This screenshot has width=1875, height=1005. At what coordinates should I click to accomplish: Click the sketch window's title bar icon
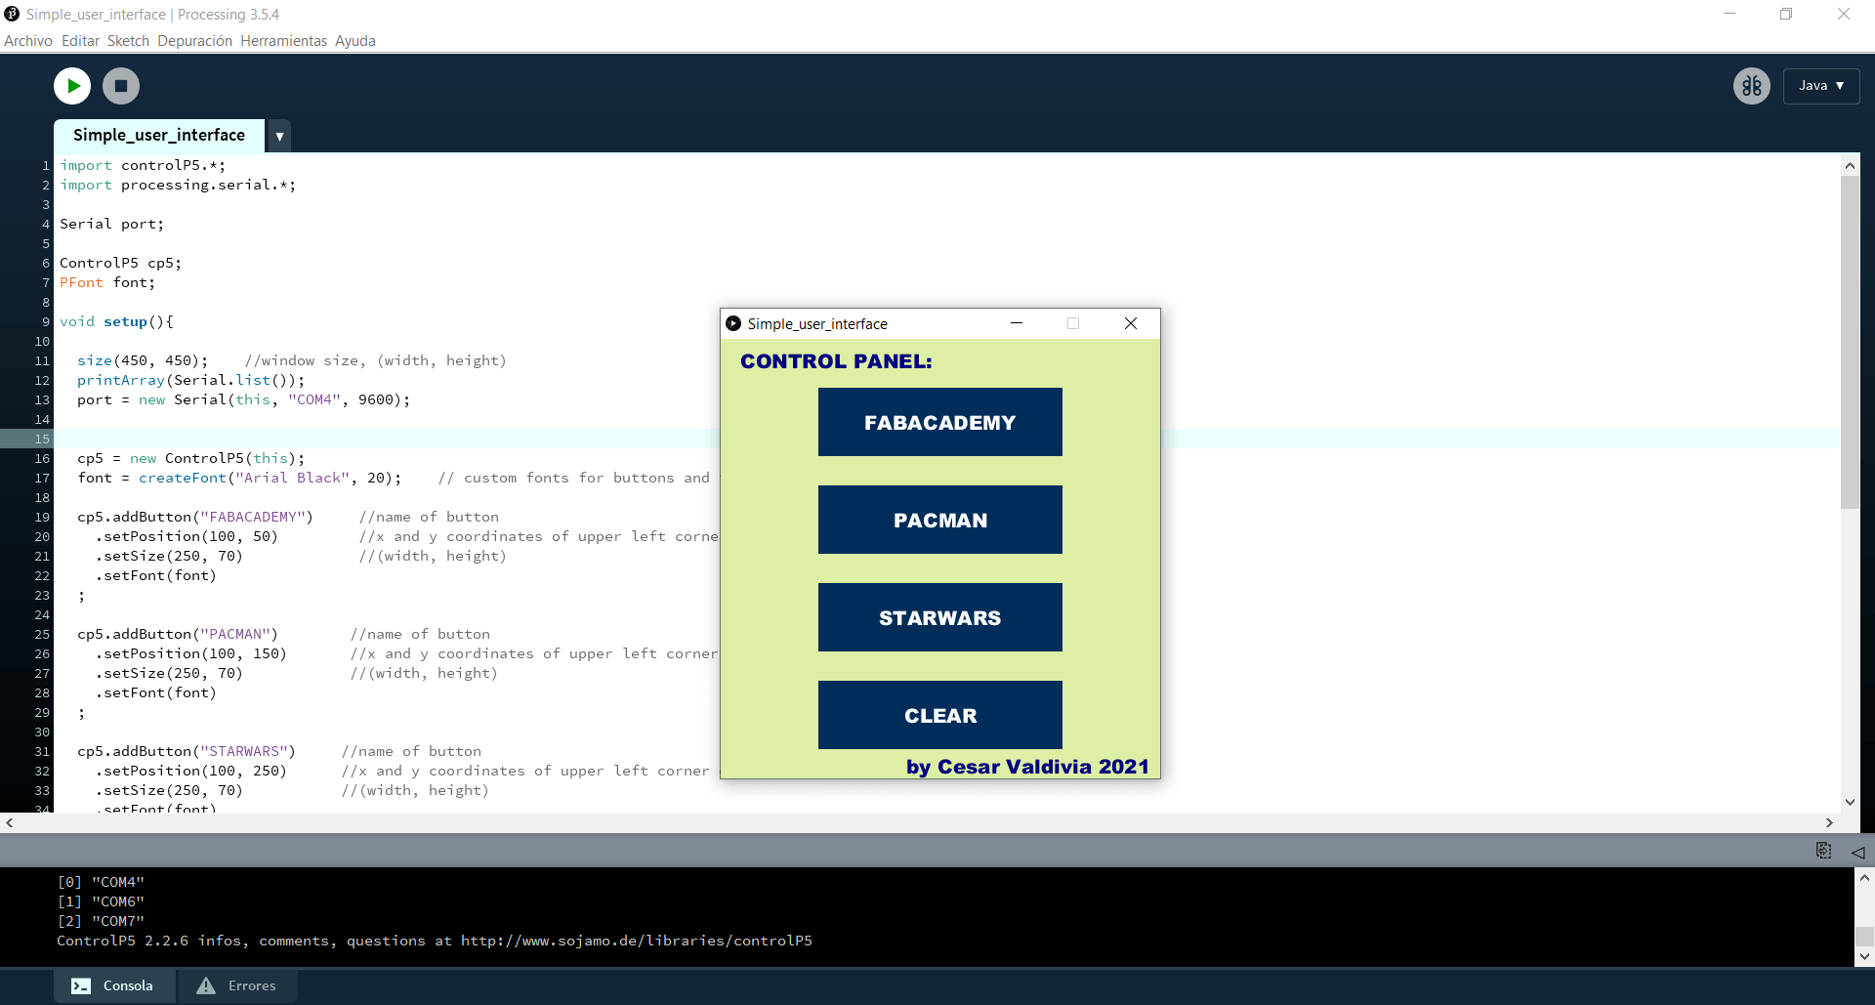click(x=733, y=323)
